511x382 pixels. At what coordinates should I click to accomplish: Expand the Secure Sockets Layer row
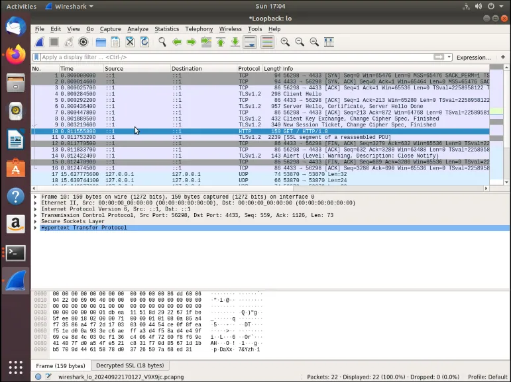[x=35, y=221]
